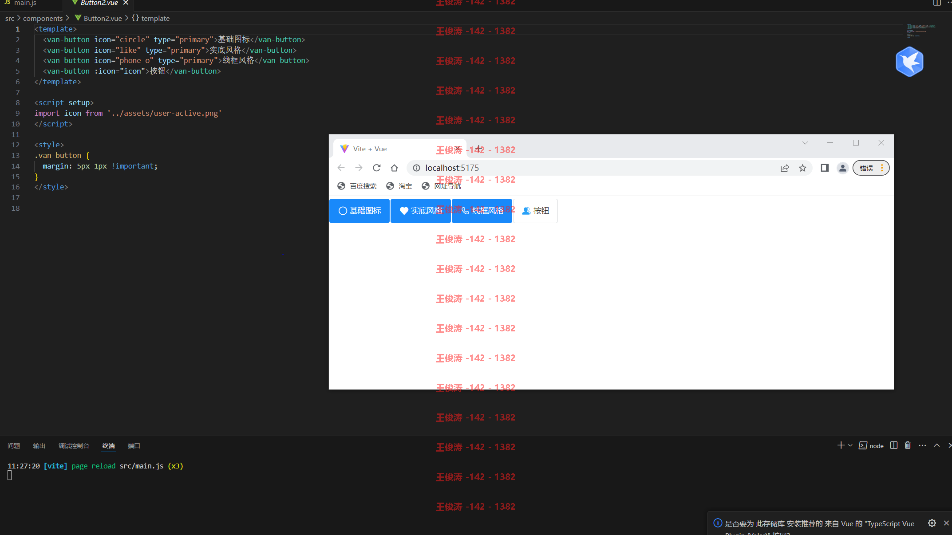The image size is (952, 535).
Task: Open the 淘宝 bookmark
Action: [x=399, y=186]
